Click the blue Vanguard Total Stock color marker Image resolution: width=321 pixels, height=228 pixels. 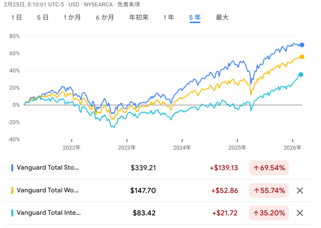point(12,168)
